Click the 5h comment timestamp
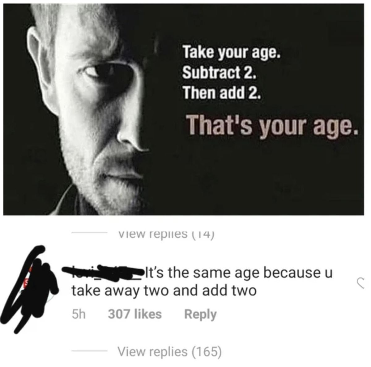371x367 pixels. pyautogui.click(x=79, y=314)
